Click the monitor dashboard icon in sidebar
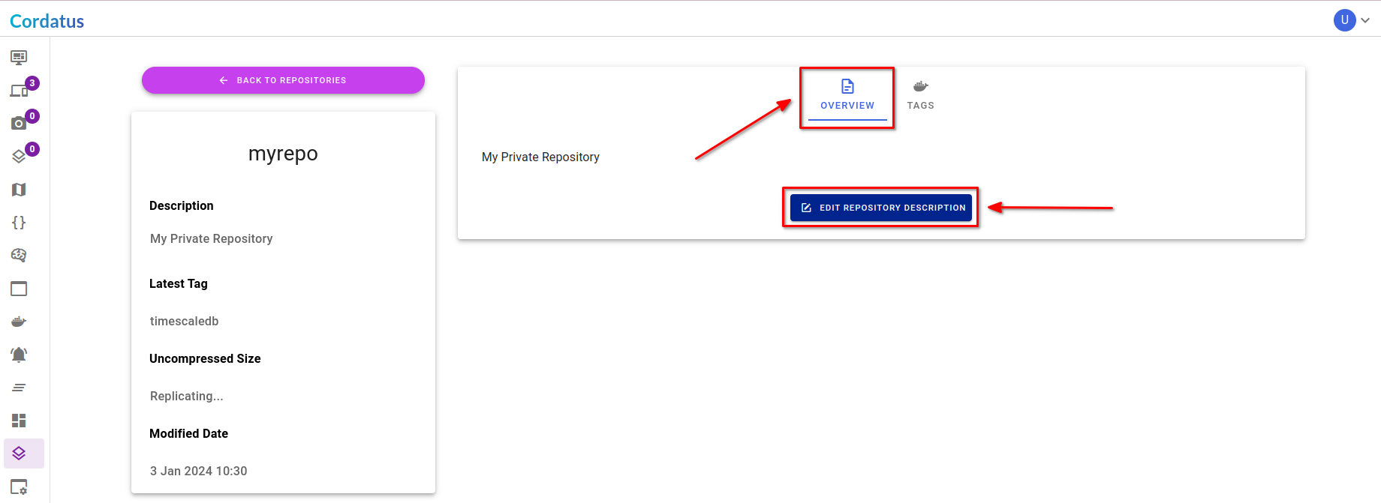1381x503 pixels. [x=19, y=58]
